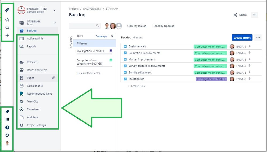
Task: Open the more actions menu beside Share
Action: pyautogui.click(x=254, y=15)
